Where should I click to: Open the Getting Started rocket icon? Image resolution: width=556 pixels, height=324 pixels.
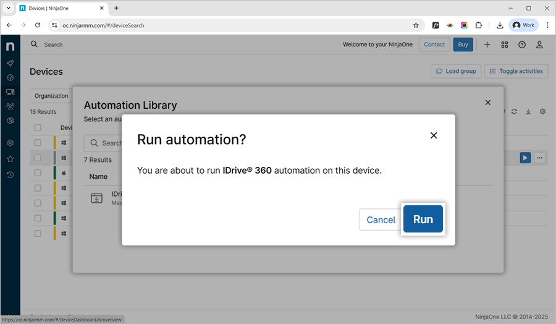[x=10, y=63]
